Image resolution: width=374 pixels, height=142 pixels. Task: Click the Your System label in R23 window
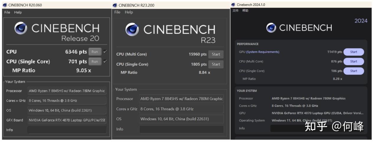click(x=126, y=89)
